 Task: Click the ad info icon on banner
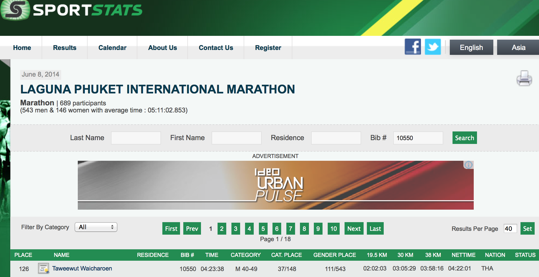click(x=468, y=165)
